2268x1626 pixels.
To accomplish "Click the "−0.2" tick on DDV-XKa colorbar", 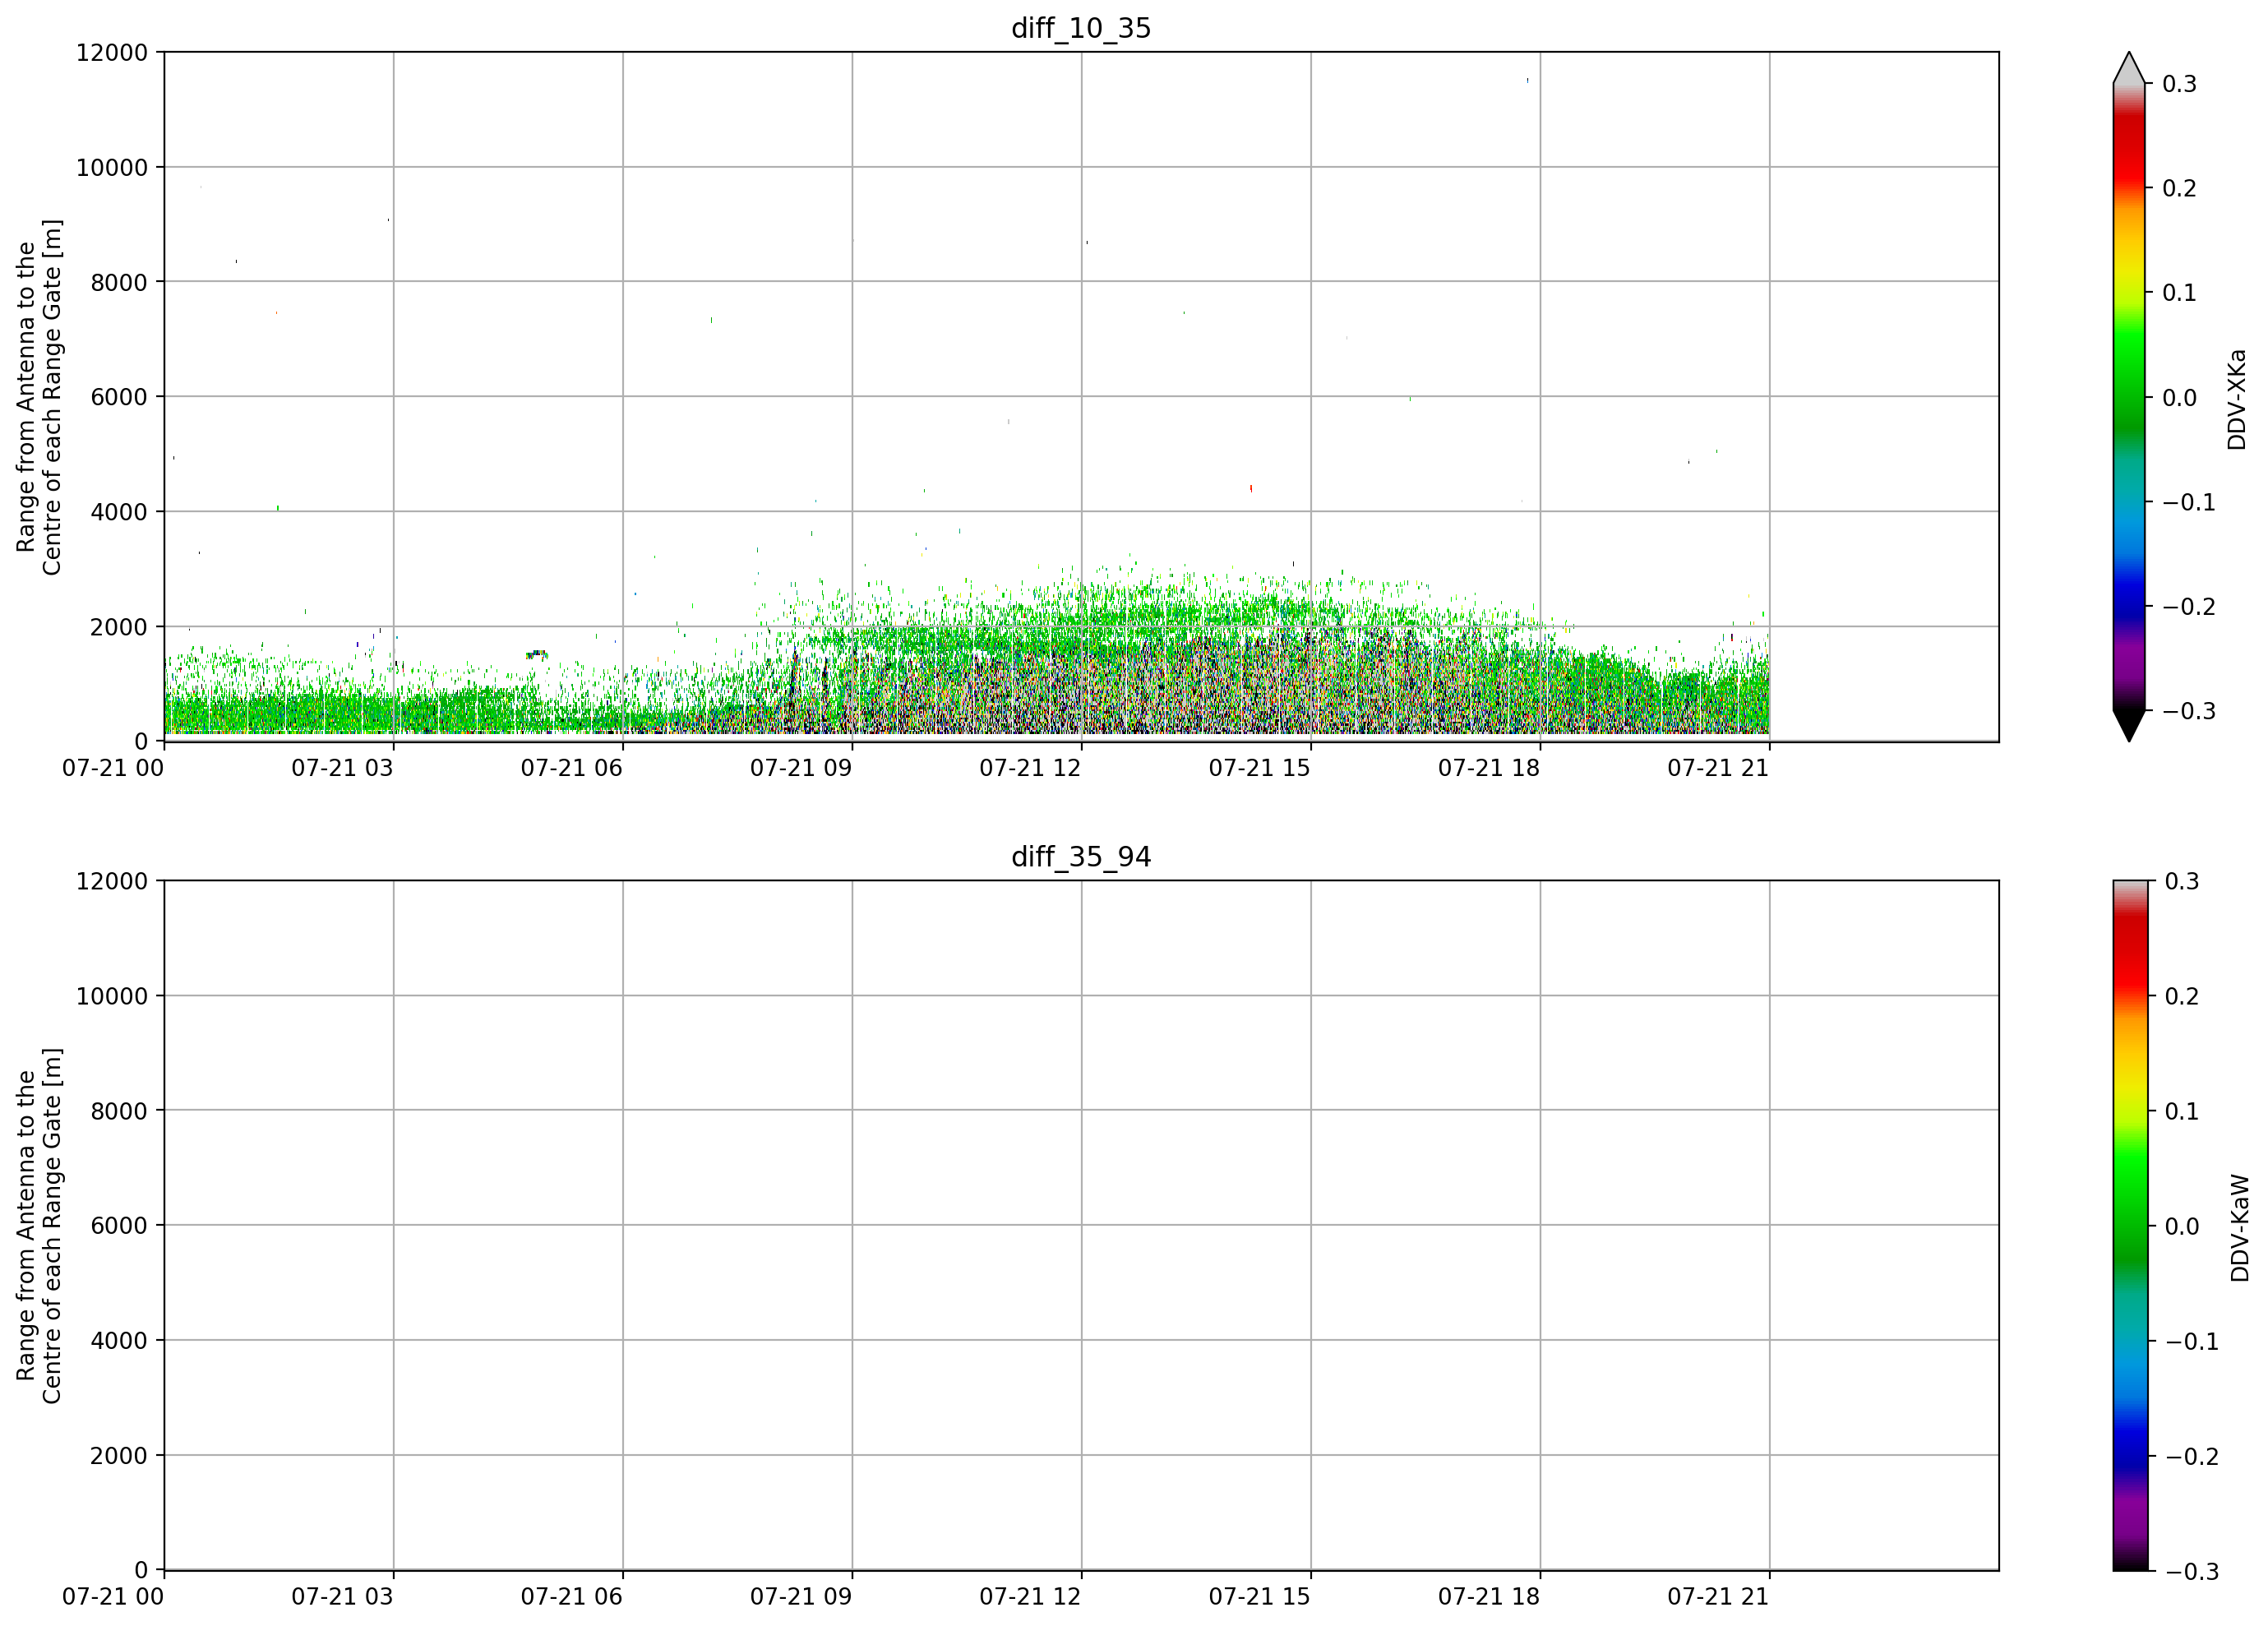I will point(2189,607).
